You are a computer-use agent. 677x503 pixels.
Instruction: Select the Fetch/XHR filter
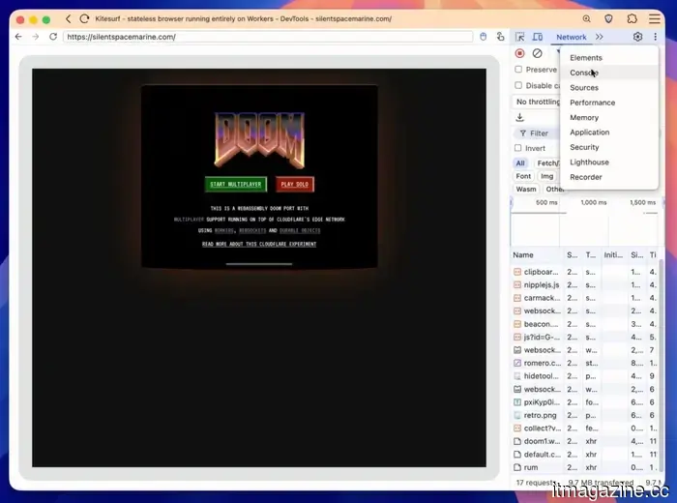(x=547, y=163)
